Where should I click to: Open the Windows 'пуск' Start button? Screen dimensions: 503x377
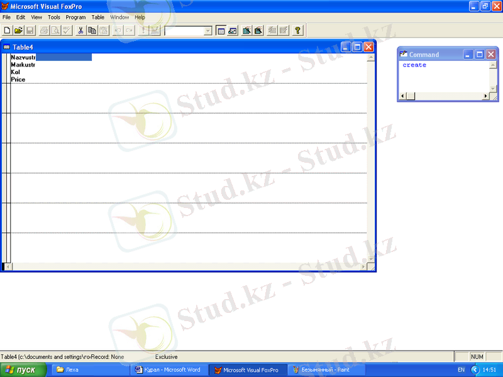click(x=23, y=370)
